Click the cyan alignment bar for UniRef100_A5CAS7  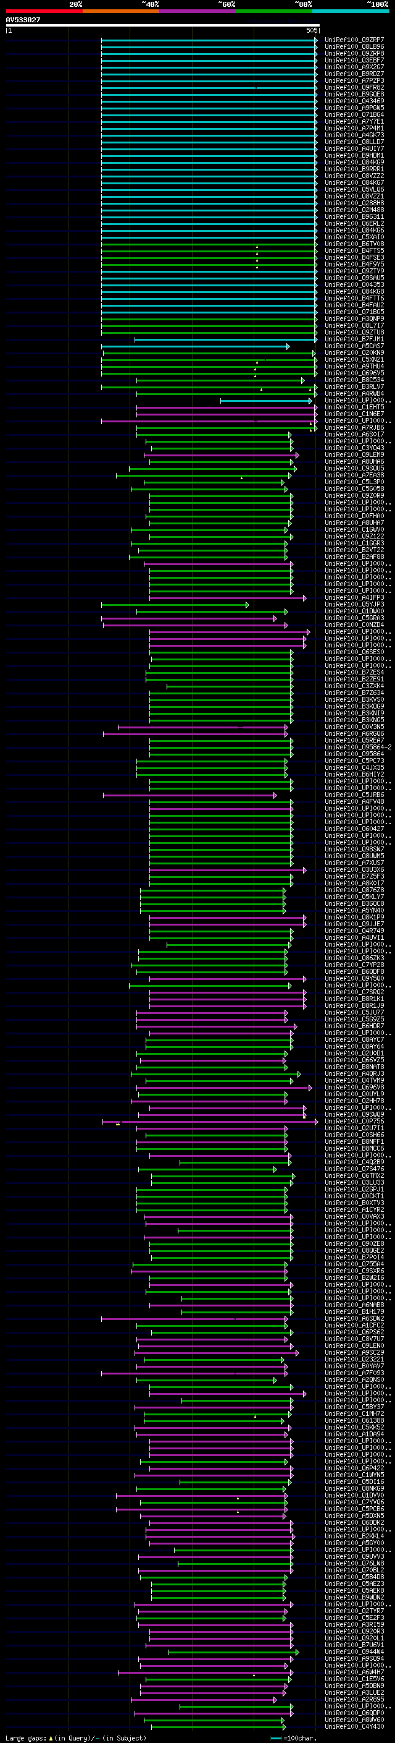pos(196,346)
